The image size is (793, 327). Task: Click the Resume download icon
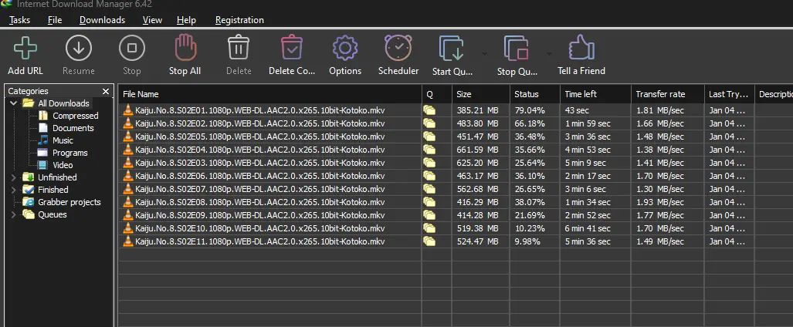pyautogui.click(x=79, y=49)
